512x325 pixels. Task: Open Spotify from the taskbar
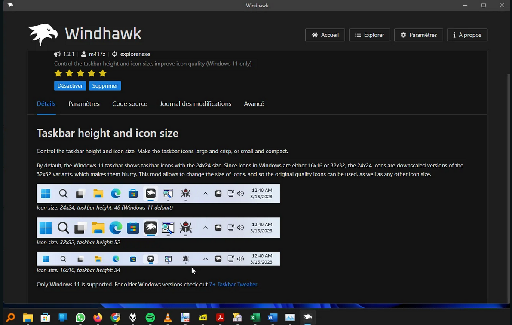(x=150, y=317)
